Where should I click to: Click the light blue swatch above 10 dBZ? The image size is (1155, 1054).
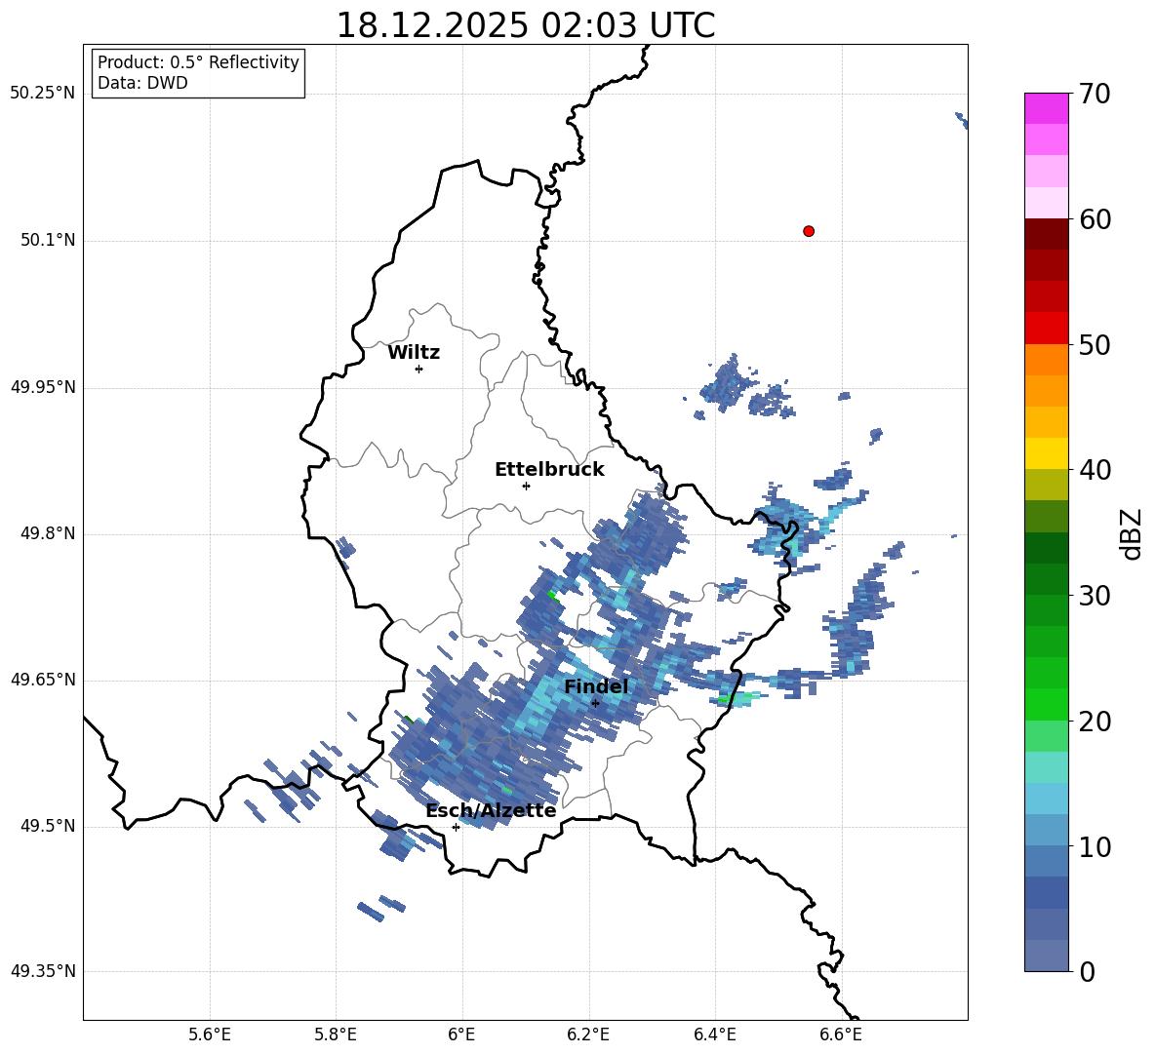[x=1046, y=830]
